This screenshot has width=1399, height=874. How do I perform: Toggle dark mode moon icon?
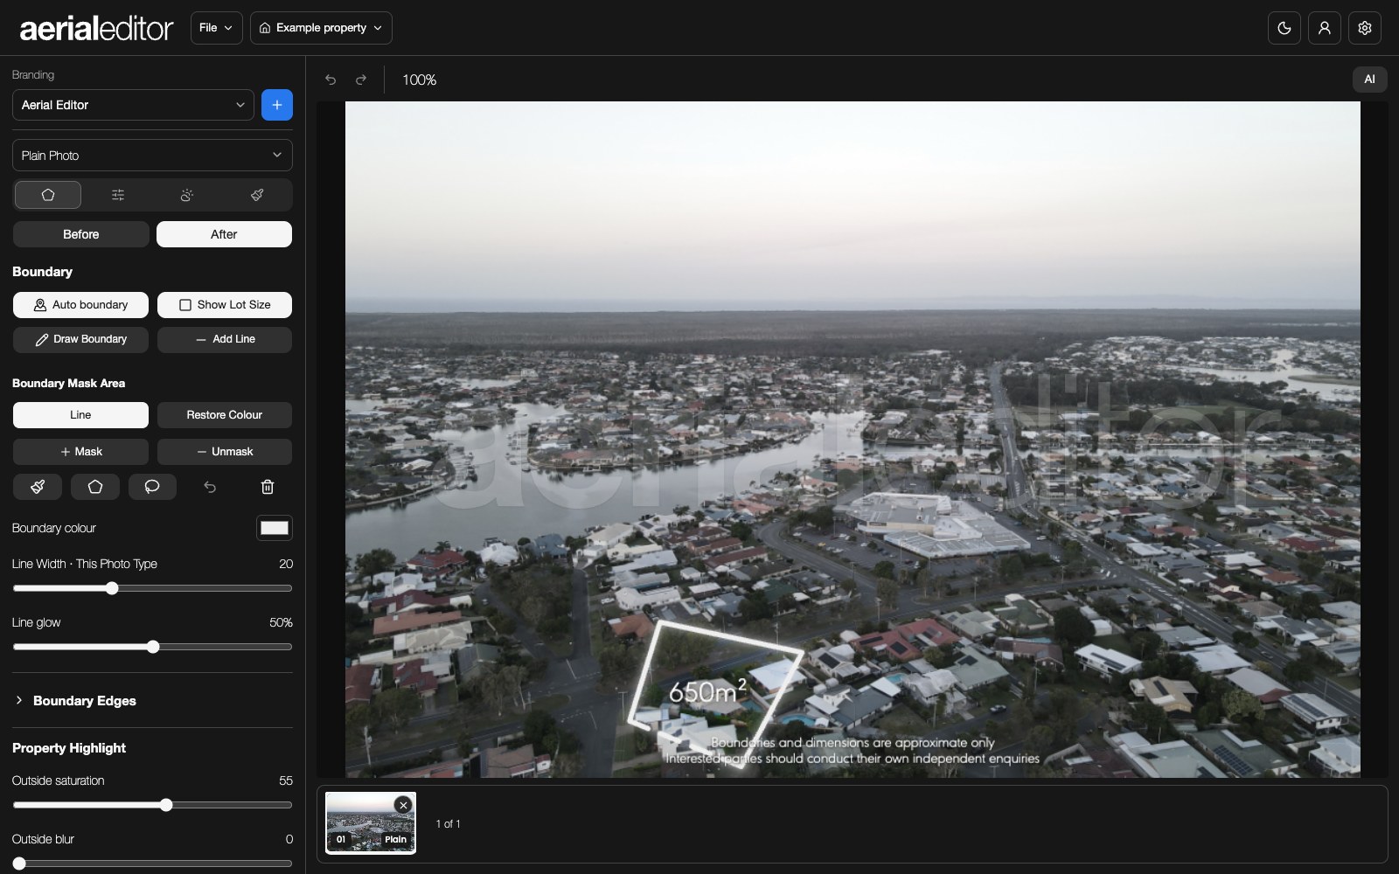pos(1284,28)
